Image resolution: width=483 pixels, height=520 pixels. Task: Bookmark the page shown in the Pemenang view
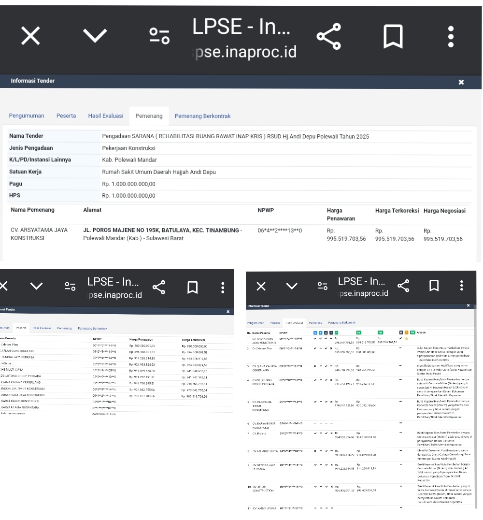(x=393, y=37)
